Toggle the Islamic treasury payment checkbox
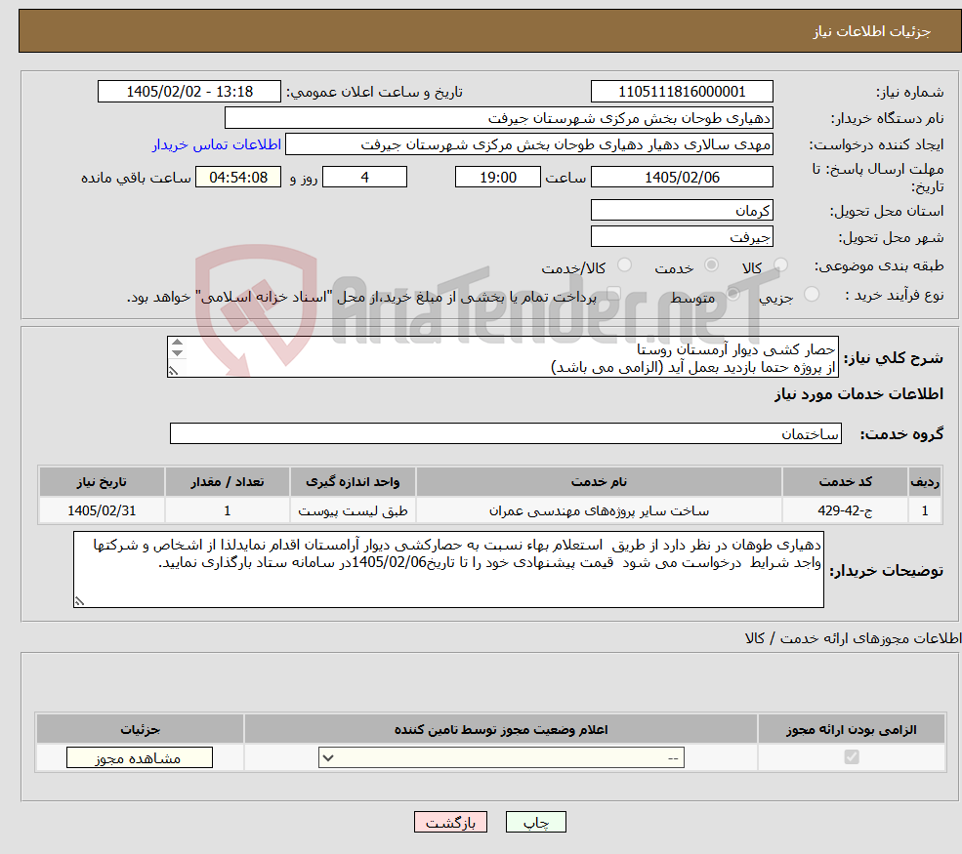This screenshot has height=854, width=962. [613, 294]
